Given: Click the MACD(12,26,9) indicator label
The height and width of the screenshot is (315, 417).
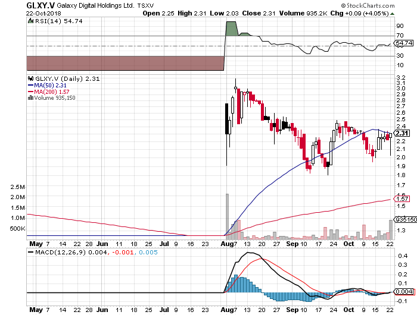Looking at the screenshot, I should coord(60,252).
